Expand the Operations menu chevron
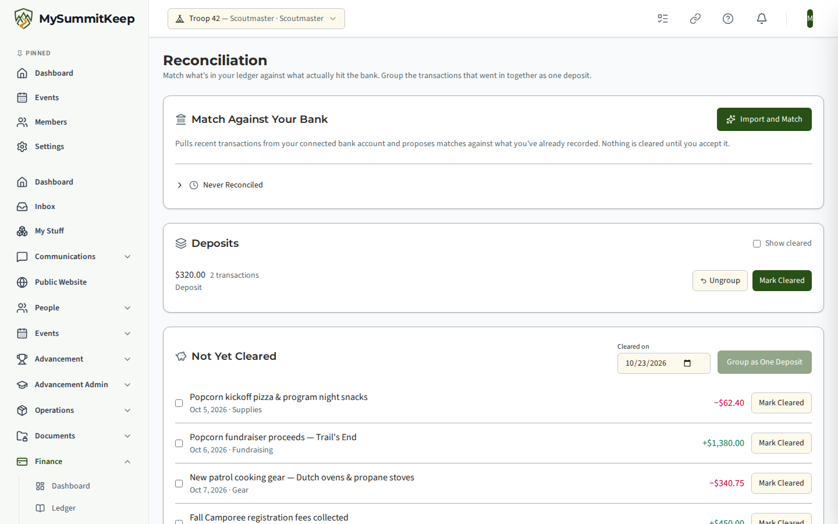Viewport: 838px width, 524px height. click(127, 410)
